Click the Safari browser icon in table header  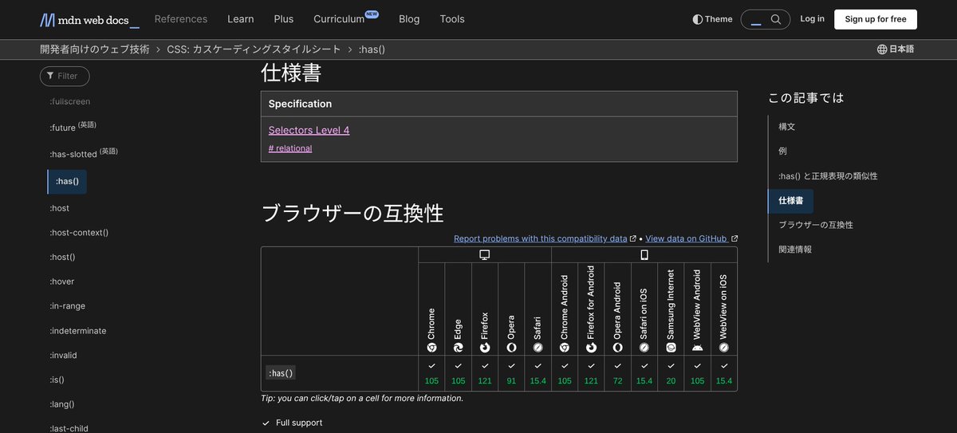pyautogui.click(x=538, y=347)
